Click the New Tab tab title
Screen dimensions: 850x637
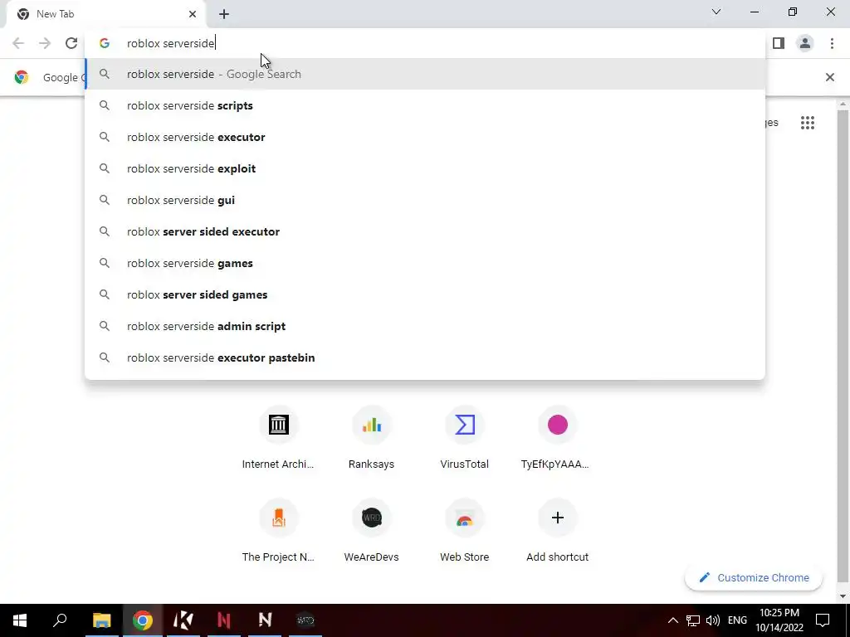pos(56,14)
